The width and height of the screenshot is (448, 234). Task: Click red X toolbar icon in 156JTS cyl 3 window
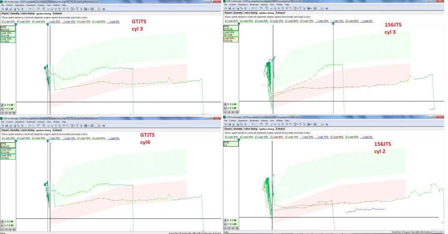322,8
